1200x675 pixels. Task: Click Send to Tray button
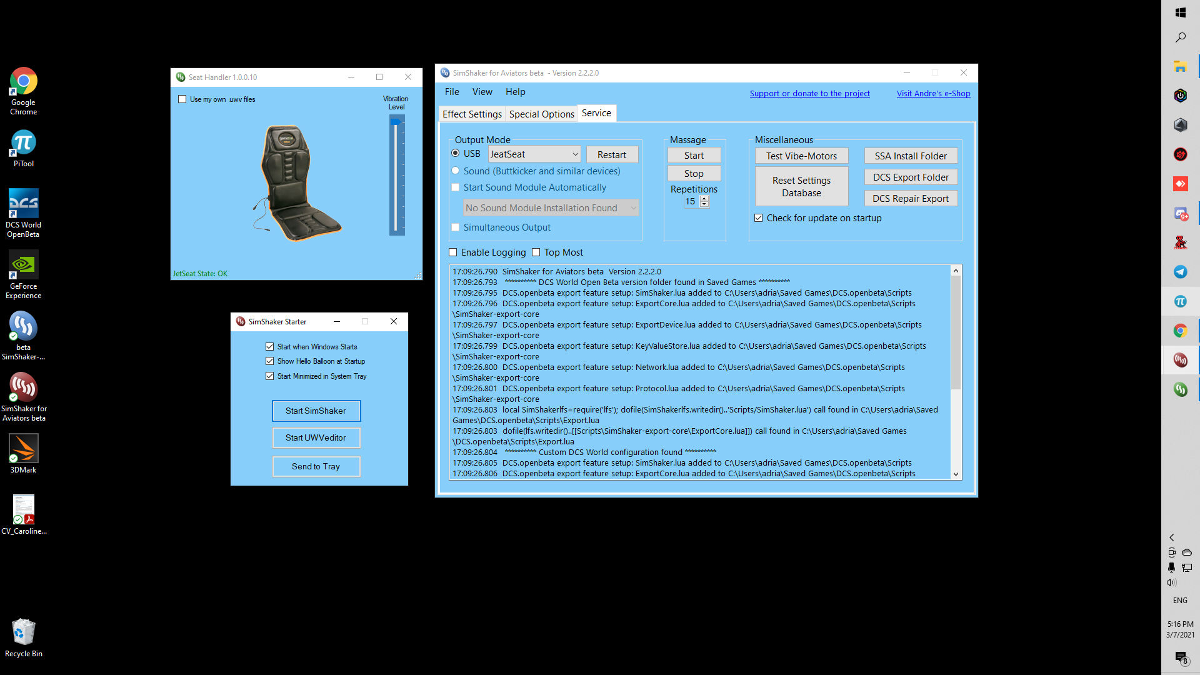pyautogui.click(x=316, y=466)
